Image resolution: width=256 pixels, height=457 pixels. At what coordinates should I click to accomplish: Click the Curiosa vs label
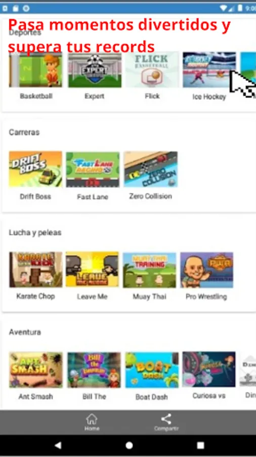click(209, 396)
